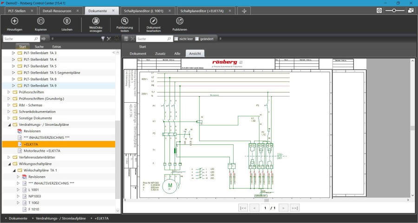Viewport: 418px width, 223px height.
Task: Click the screenshot camera icon top right
Action: point(379,10)
